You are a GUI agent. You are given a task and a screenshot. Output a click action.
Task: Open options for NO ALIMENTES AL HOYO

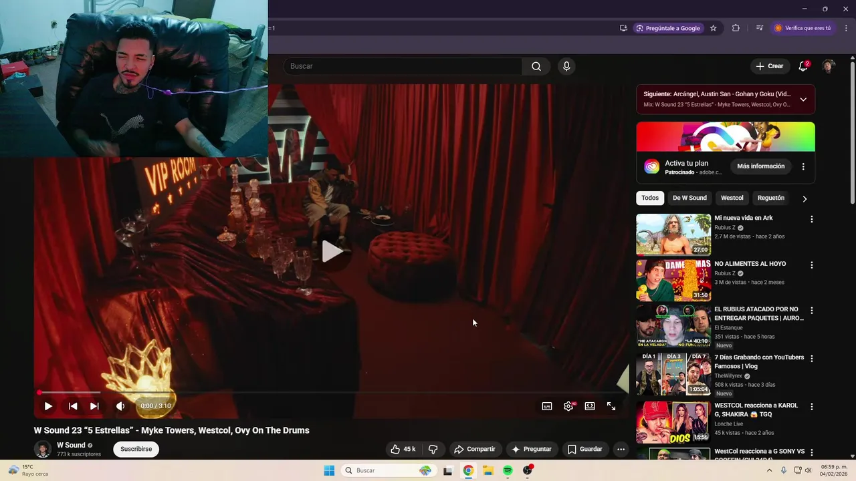812,265
